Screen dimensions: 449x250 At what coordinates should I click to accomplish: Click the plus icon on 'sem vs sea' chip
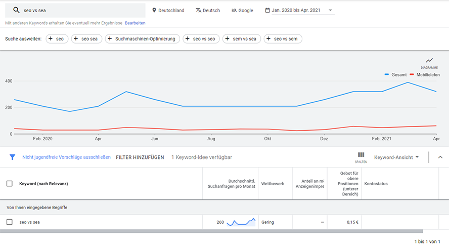pos(227,38)
